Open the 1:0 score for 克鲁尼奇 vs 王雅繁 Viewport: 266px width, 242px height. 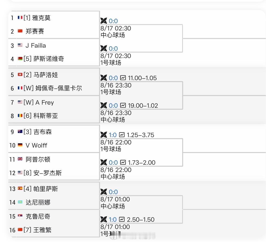tap(113, 220)
